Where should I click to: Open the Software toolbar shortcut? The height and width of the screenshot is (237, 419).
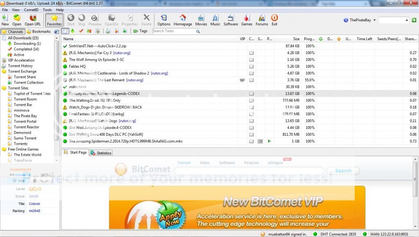(x=231, y=21)
